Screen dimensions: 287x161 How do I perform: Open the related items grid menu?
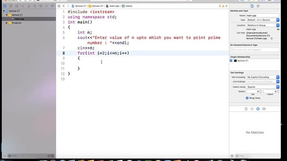point(59,6)
